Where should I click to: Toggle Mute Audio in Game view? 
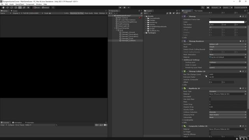pyautogui.click(x=89, y=13)
